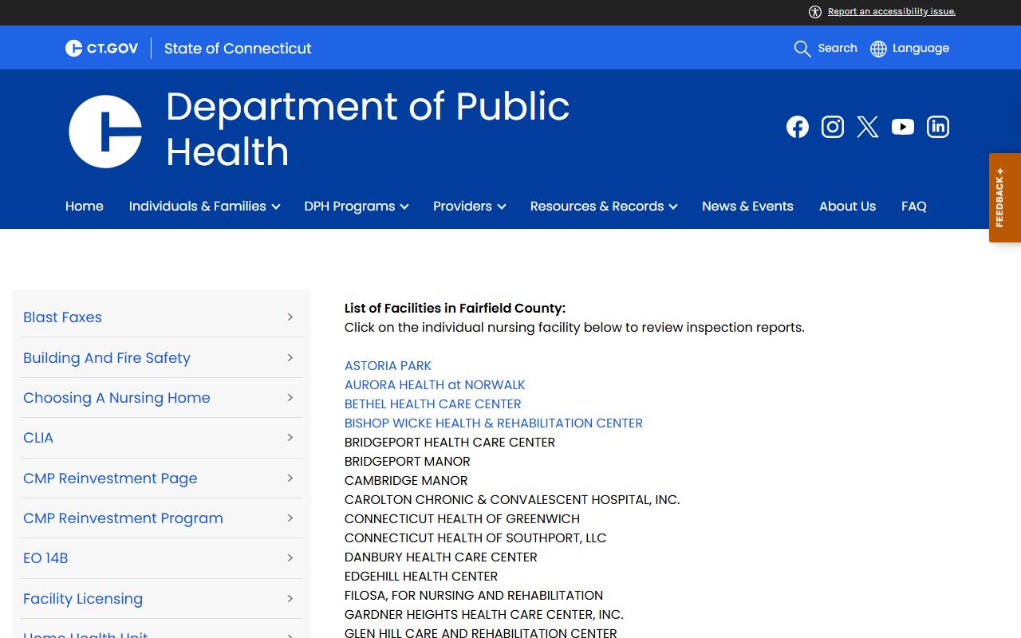Open News & Events menu item
This screenshot has width=1021, height=638.
click(747, 207)
